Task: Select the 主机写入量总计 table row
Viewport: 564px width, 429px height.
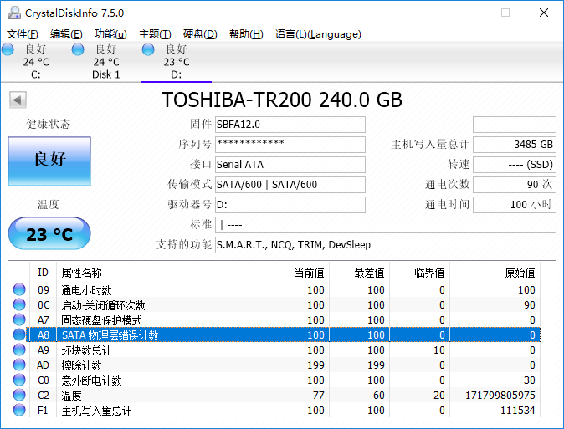Action: coord(274,410)
